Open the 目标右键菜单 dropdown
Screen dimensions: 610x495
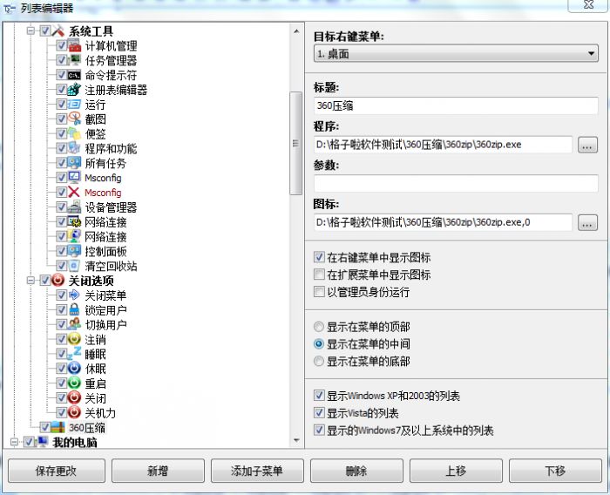456,54
